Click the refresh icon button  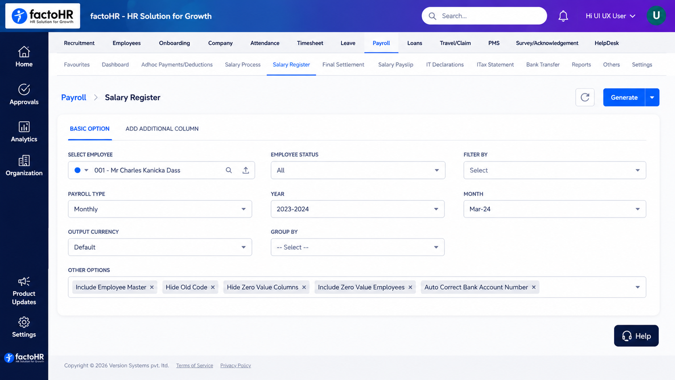pos(585,97)
